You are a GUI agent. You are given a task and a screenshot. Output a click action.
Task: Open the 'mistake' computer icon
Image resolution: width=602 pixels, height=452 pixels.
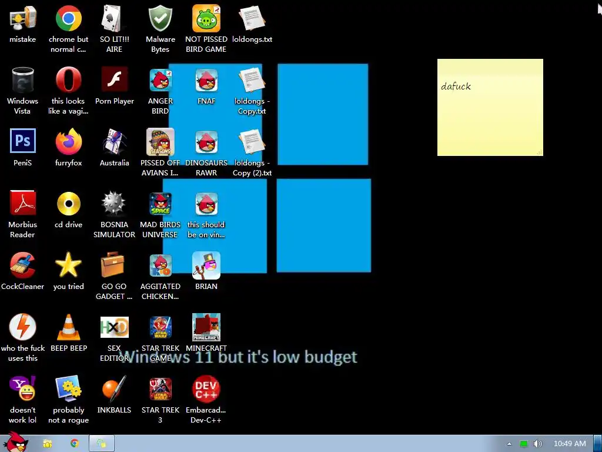tap(23, 18)
